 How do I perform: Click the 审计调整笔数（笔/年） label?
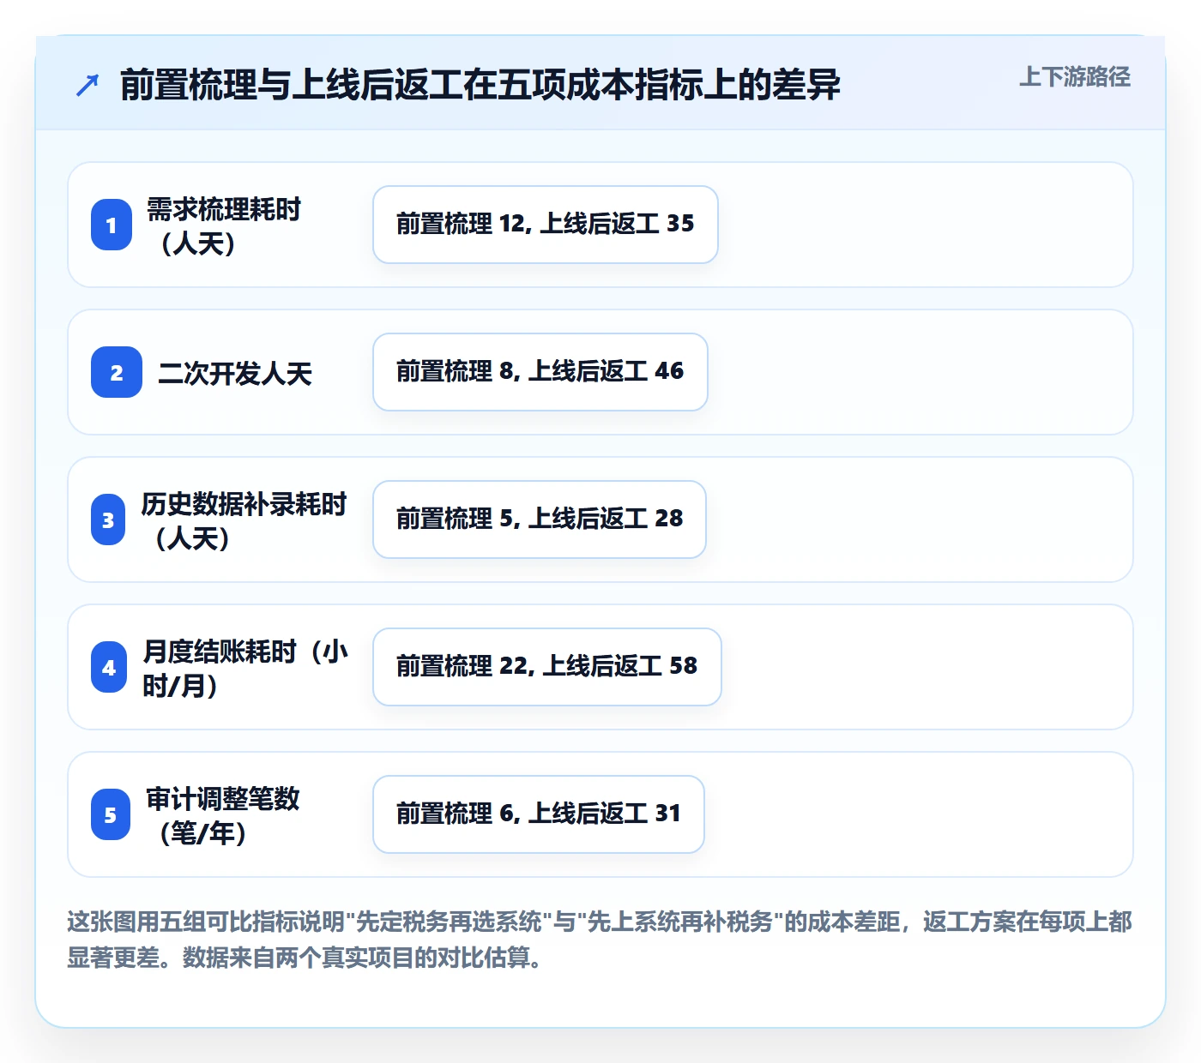pos(223,815)
